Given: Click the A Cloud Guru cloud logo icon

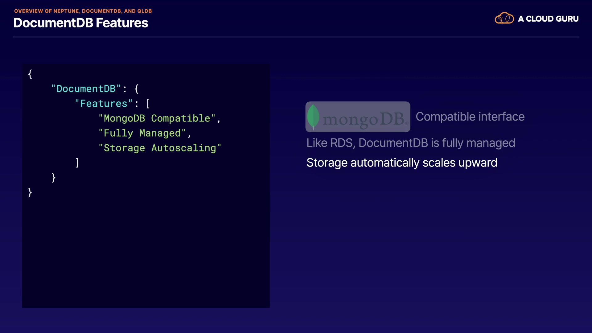Looking at the screenshot, I should pyautogui.click(x=504, y=18).
